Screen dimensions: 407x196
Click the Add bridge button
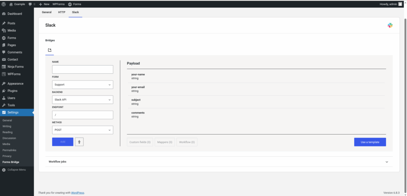[62, 142]
